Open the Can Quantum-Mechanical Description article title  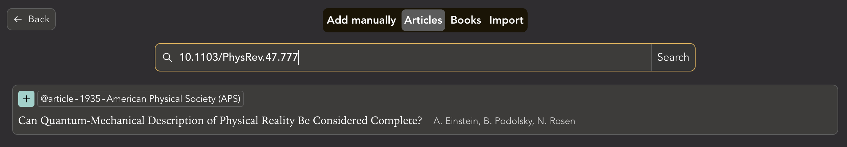click(220, 121)
